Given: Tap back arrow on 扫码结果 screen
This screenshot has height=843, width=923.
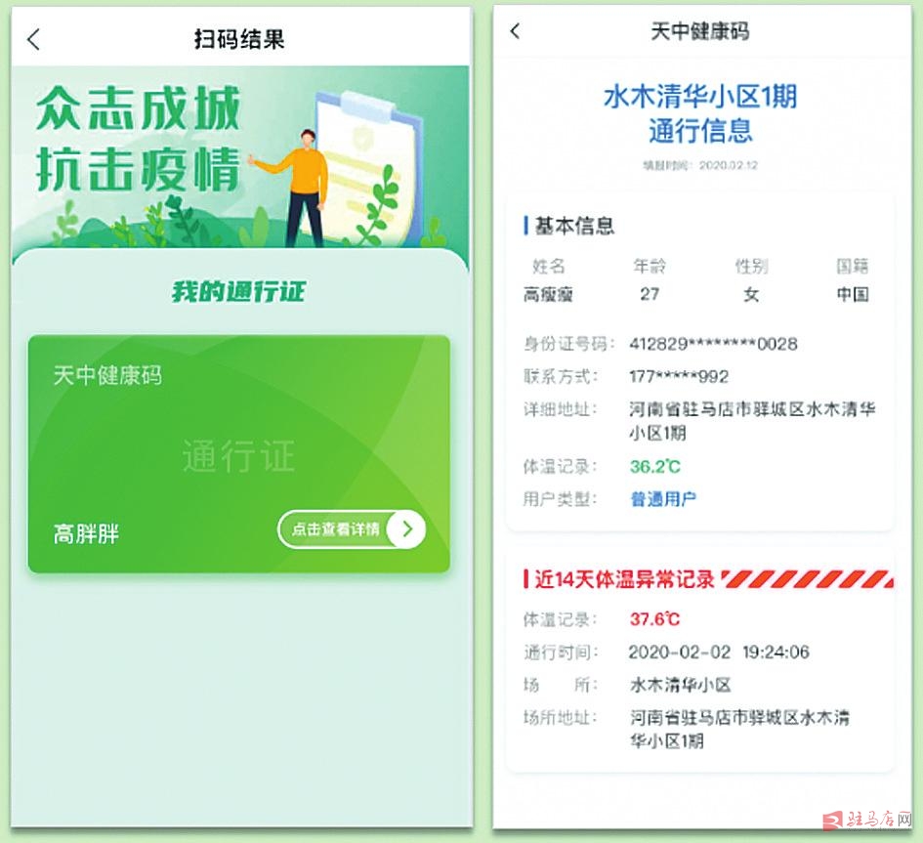Looking at the screenshot, I should pyautogui.click(x=33, y=39).
